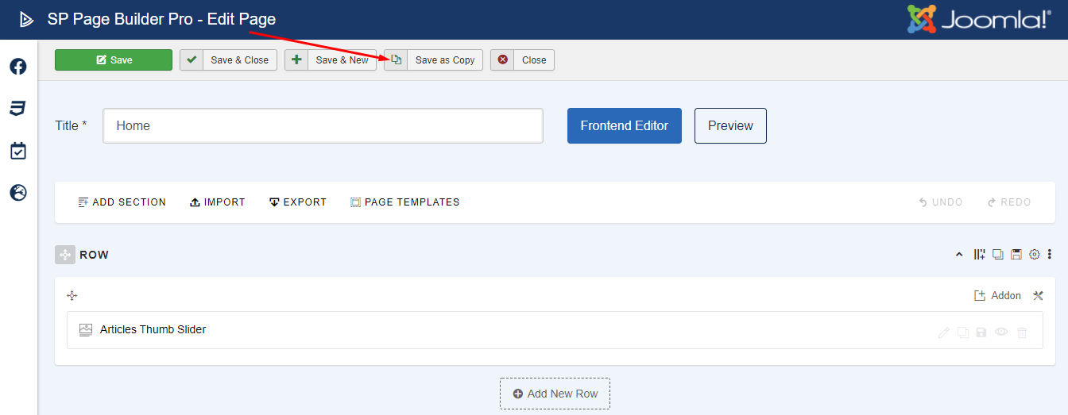This screenshot has height=415, width=1068.
Task: Click the column move handle icon
Action: [x=72, y=295]
